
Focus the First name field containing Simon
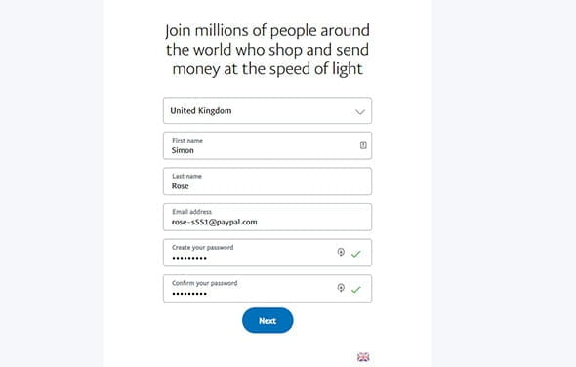pos(267,145)
